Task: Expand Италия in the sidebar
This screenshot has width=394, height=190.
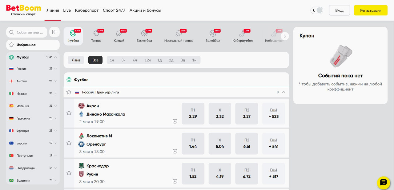Action: click(x=33, y=93)
